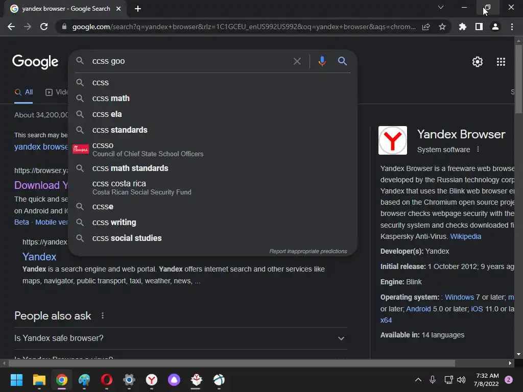Open Yandex Browser from the taskbar
Image resolution: width=523 pixels, height=392 pixels.
[152, 380]
